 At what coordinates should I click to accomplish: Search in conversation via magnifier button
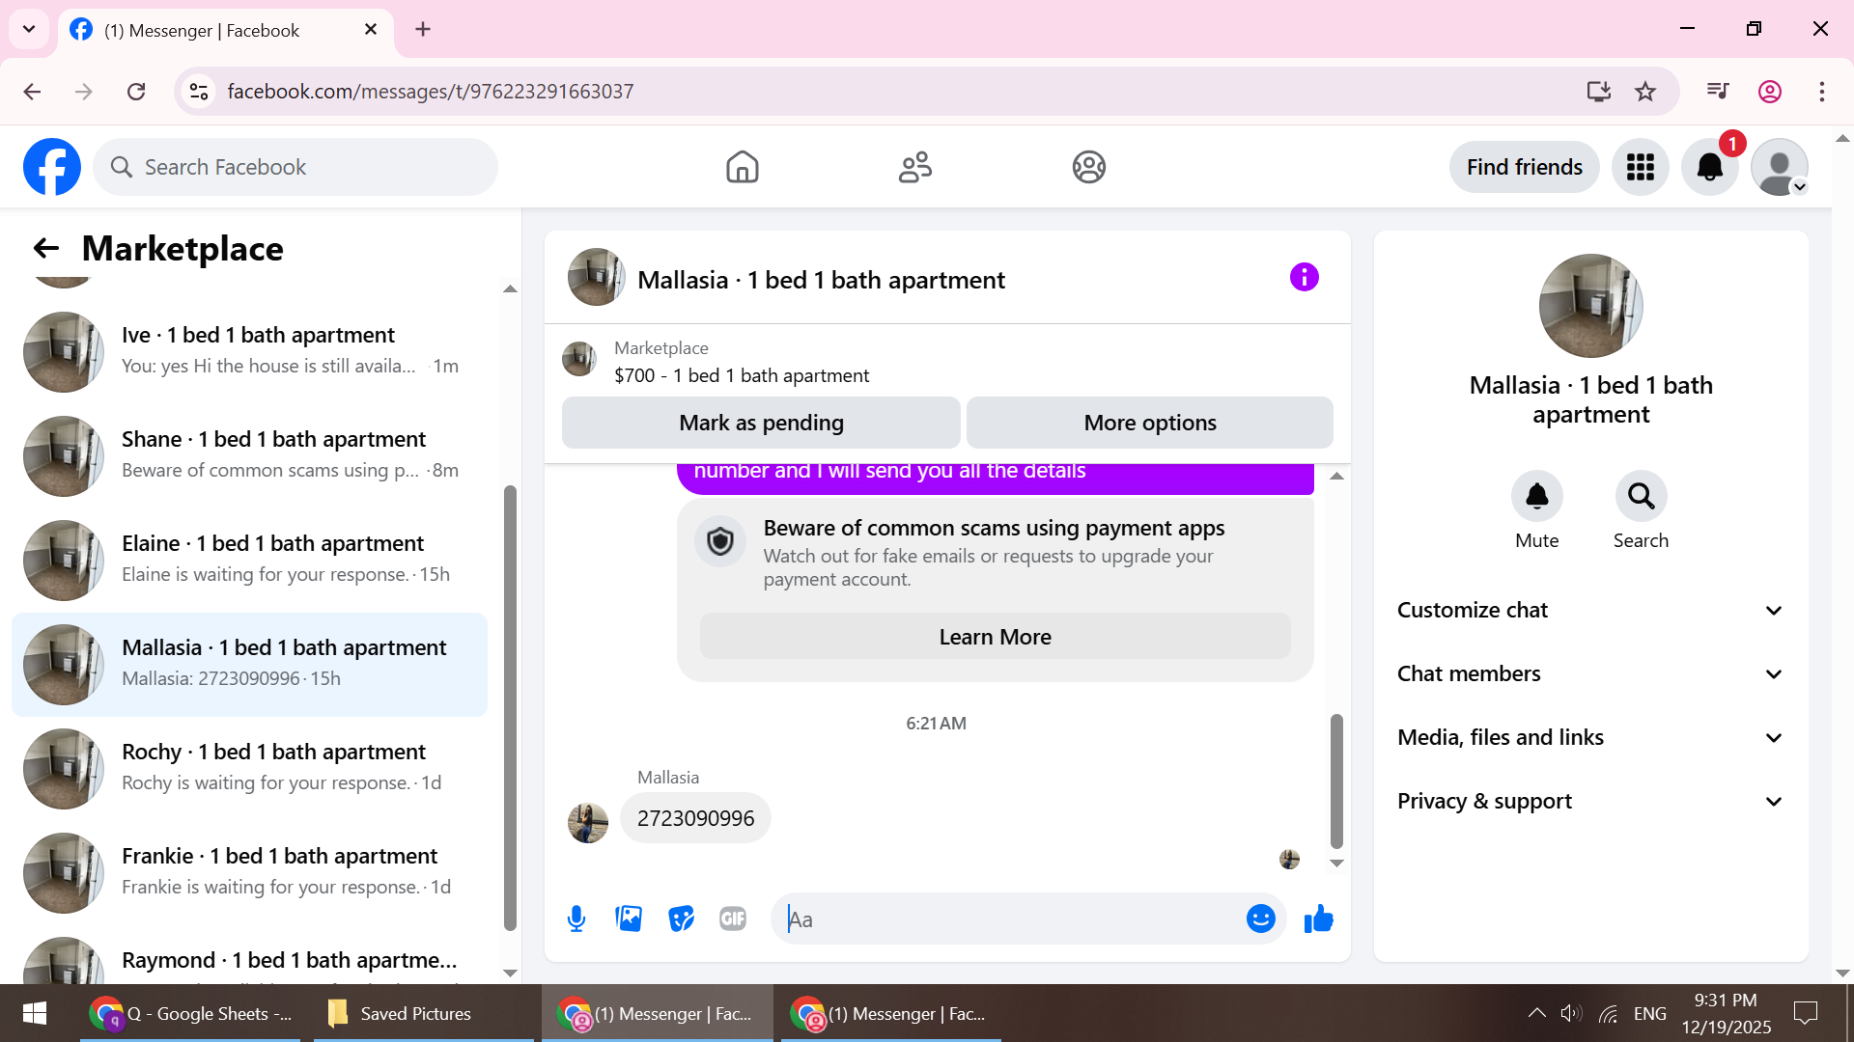tap(1641, 497)
